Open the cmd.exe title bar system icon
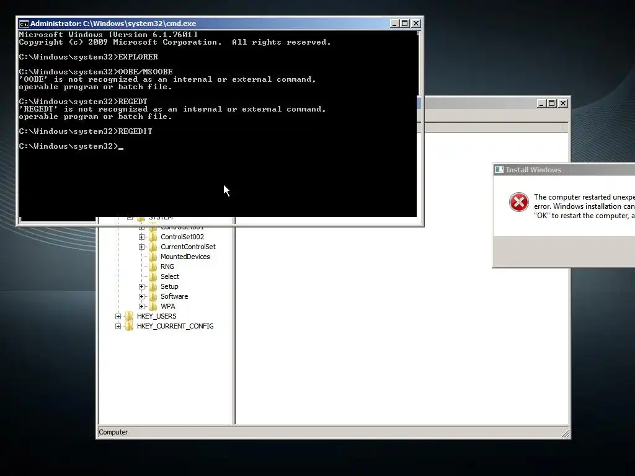 tap(24, 24)
